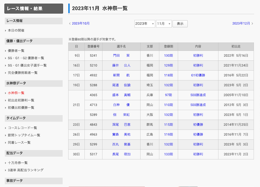Open 3連単 高配当ランキング link
Screen dimensions: 260x187
coord(26,170)
